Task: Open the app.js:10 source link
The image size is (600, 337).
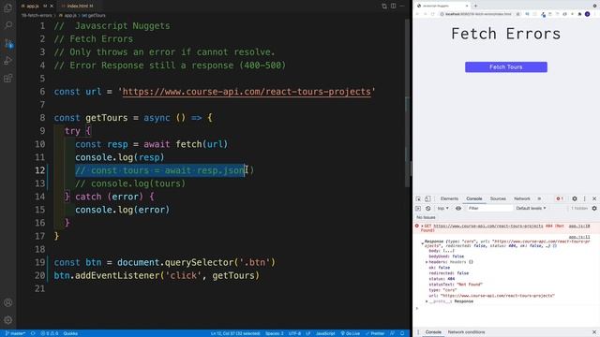Action: (x=579, y=226)
